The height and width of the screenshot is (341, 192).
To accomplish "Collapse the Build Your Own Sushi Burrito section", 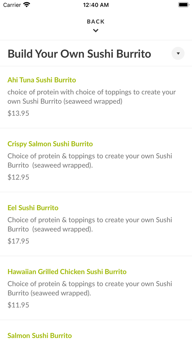I will [178, 53].
